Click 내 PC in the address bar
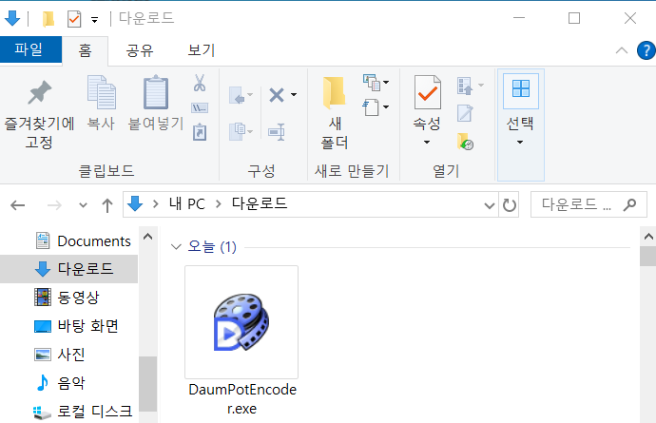Image resolution: width=656 pixels, height=423 pixels. click(187, 204)
